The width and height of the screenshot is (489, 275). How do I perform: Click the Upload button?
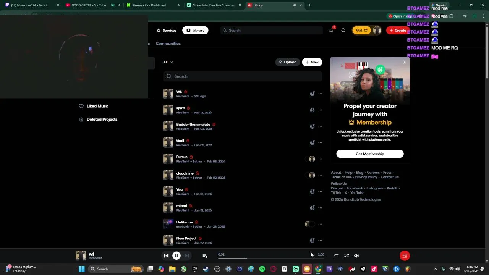coord(287,62)
